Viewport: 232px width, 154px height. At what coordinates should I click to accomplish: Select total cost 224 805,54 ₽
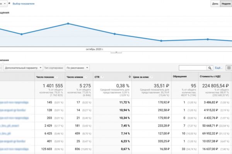click(x=216, y=85)
